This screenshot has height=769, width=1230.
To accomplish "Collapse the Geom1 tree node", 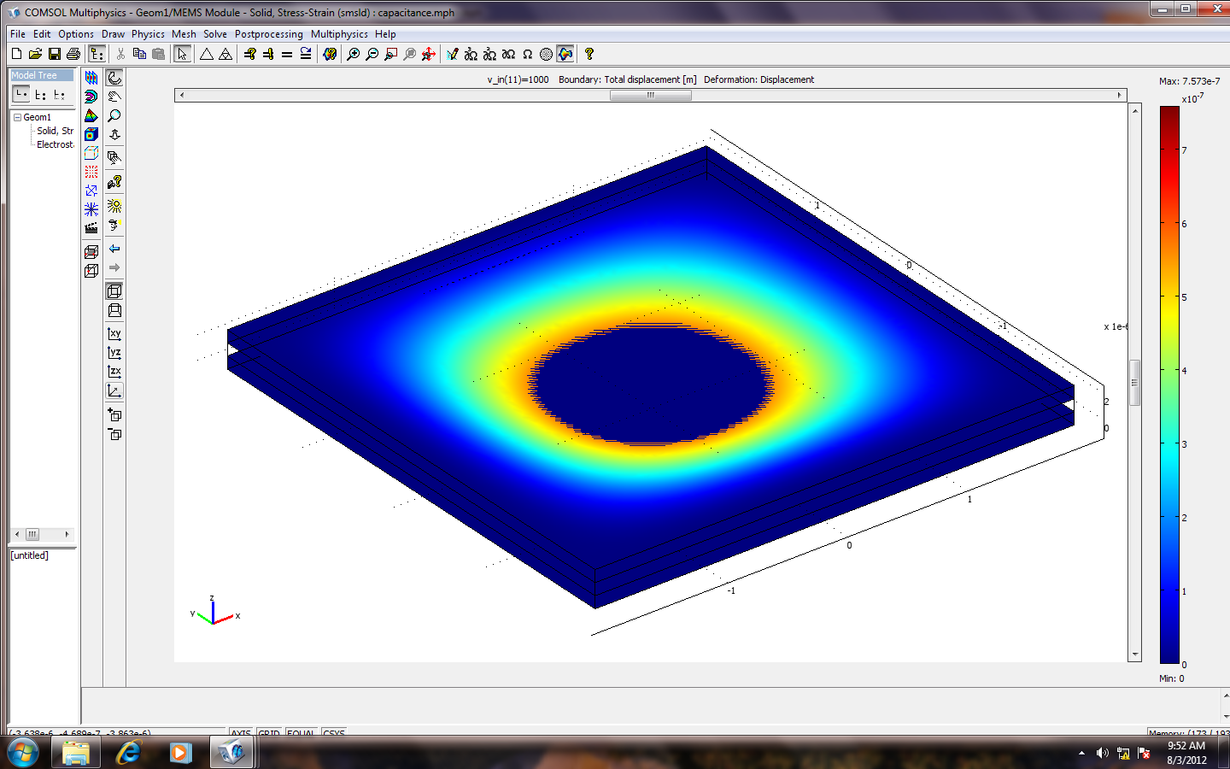I will (17, 117).
